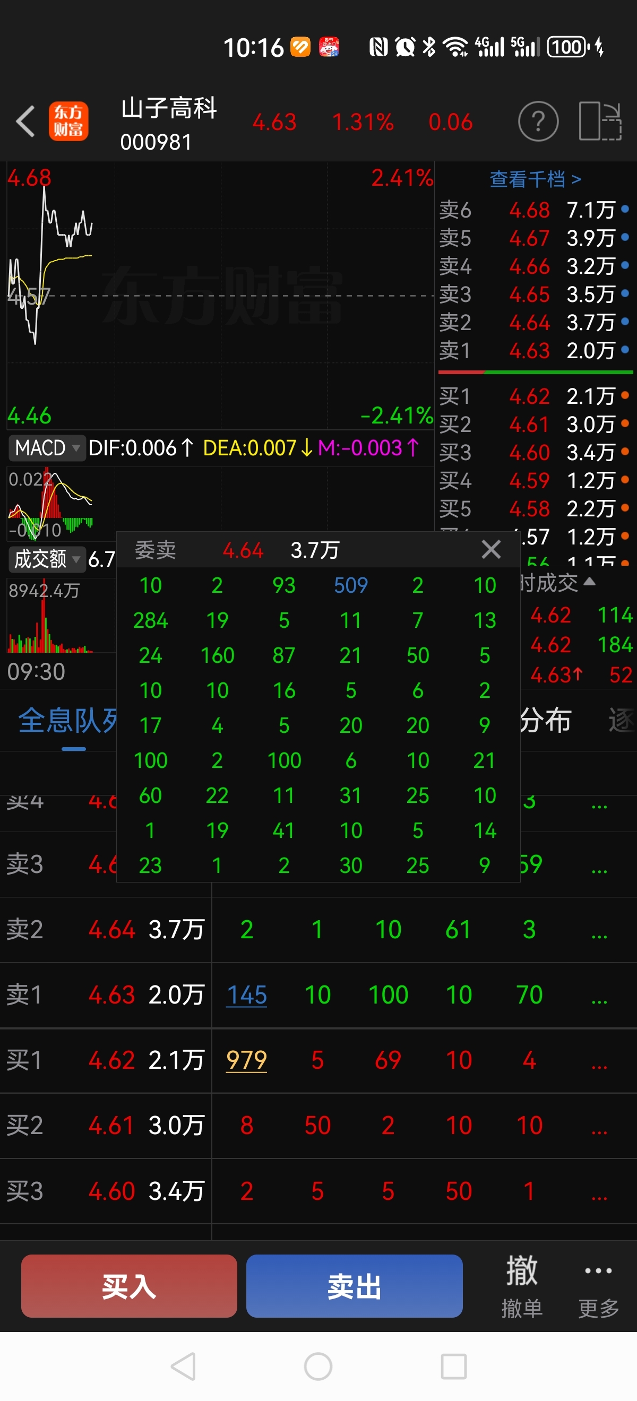The width and height of the screenshot is (637, 1401).
Task: Tap the 买入 buy button
Action: click(129, 1286)
